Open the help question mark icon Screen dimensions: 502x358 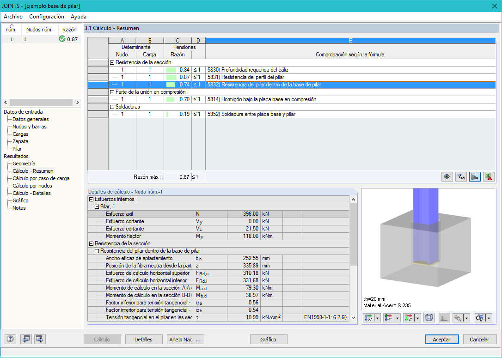(10, 339)
